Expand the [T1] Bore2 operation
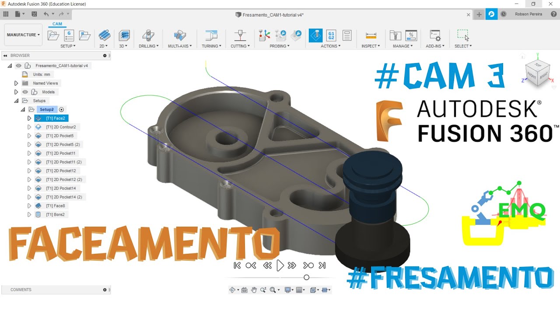 click(x=29, y=214)
